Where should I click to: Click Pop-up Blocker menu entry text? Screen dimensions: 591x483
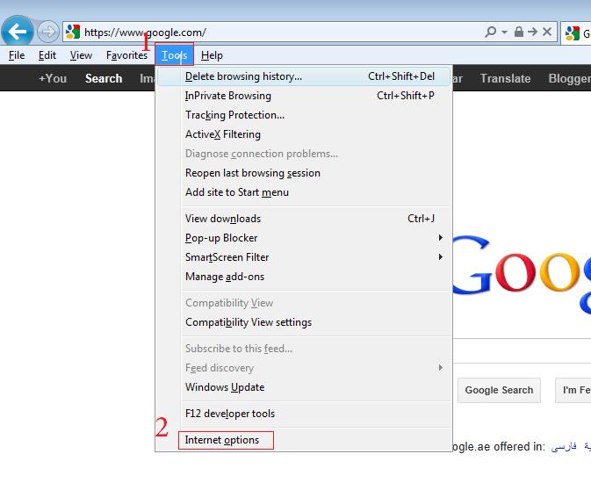221,238
